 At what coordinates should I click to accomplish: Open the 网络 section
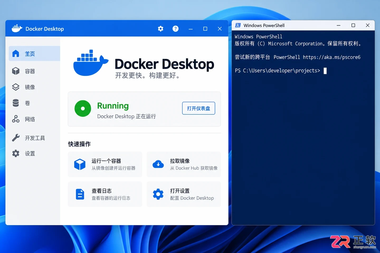click(x=30, y=119)
